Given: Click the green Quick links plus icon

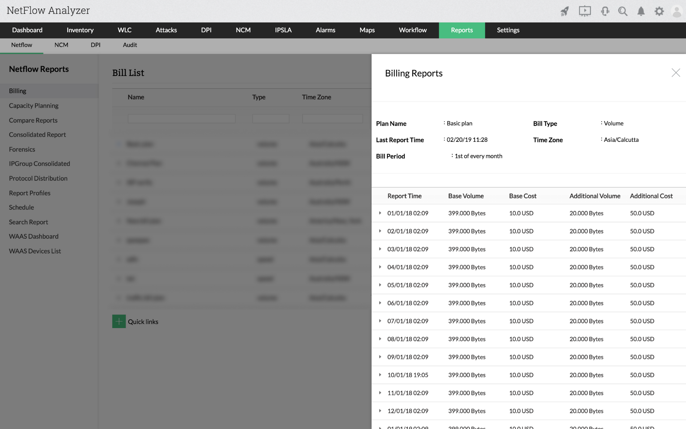Looking at the screenshot, I should point(119,321).
